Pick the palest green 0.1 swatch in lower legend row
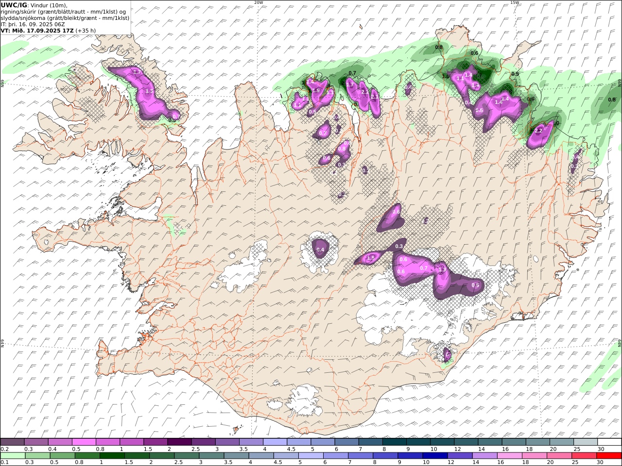 point(13,456)
